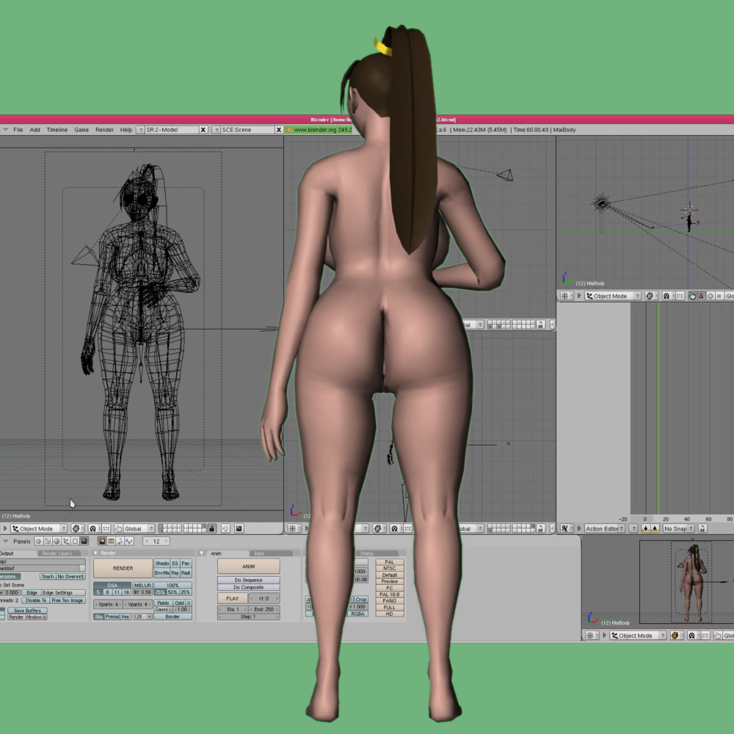Click the Action Editor lock icon
734x734 pixels.
pos(704,528)
